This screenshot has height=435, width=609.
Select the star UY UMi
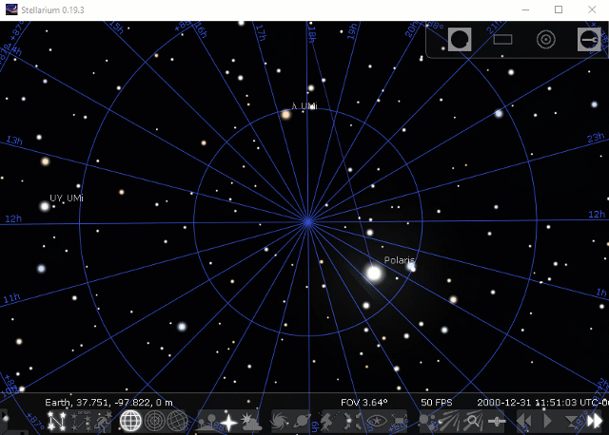coord(45,206)
